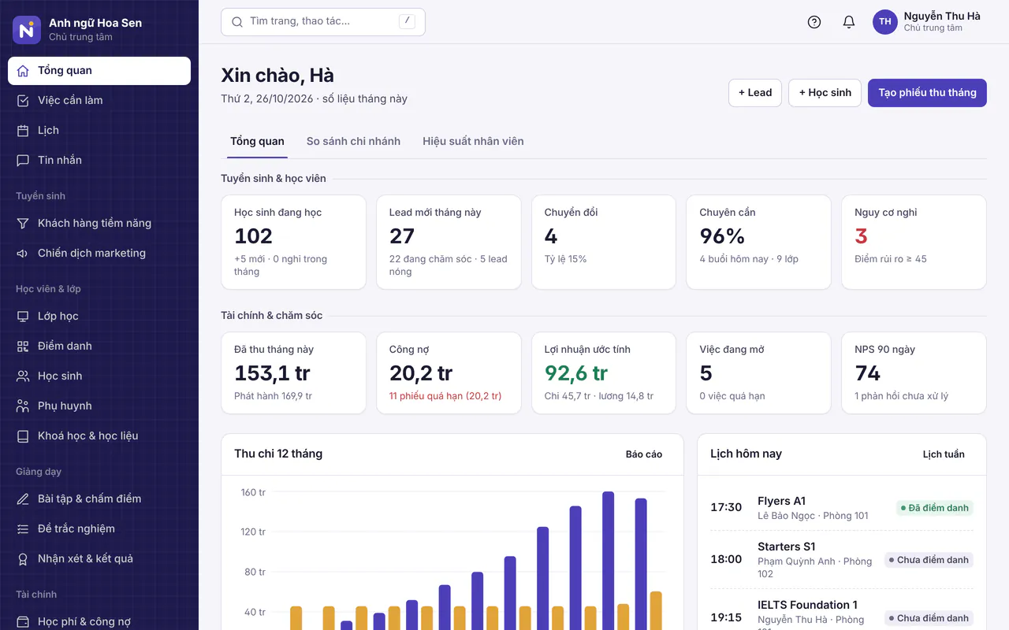The image size is (1009, 630).
Task: Click the Học phí & công nợ wallet icon
Action: coord(23,622)
